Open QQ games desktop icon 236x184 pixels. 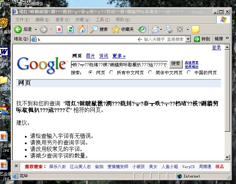[4, 109]
